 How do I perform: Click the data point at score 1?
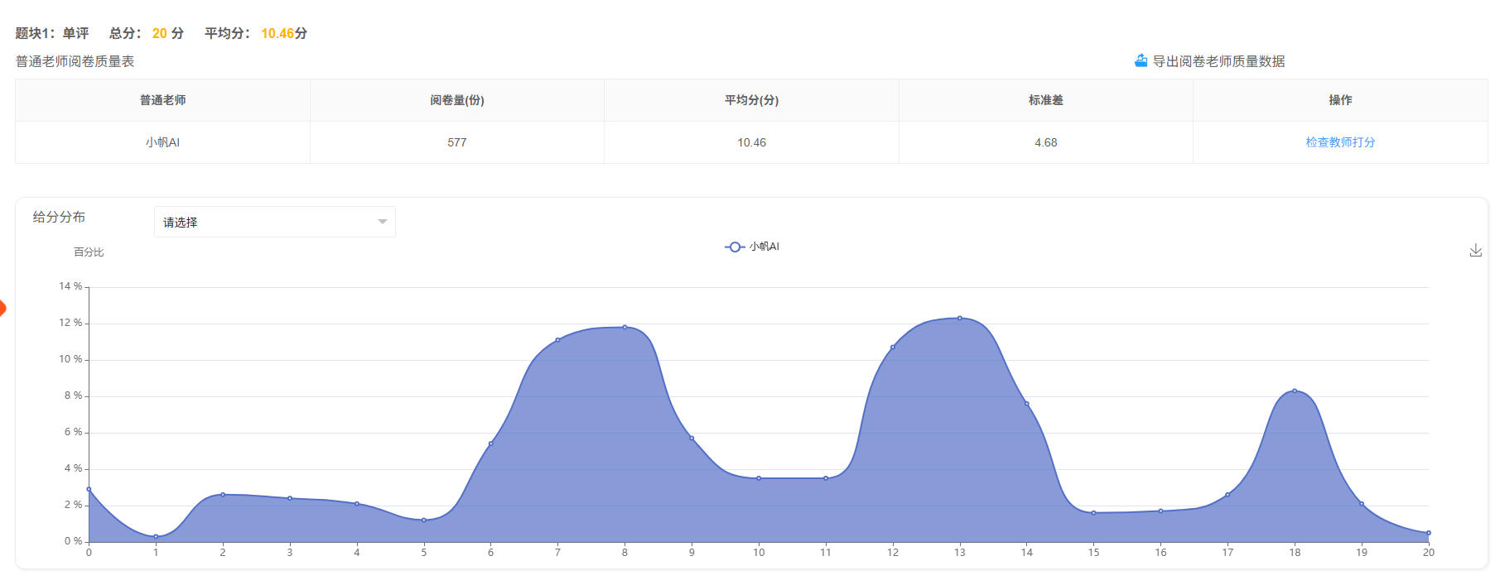pos(156,537)
